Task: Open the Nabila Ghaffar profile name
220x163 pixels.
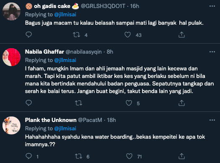Action: (x=44, y=52)
